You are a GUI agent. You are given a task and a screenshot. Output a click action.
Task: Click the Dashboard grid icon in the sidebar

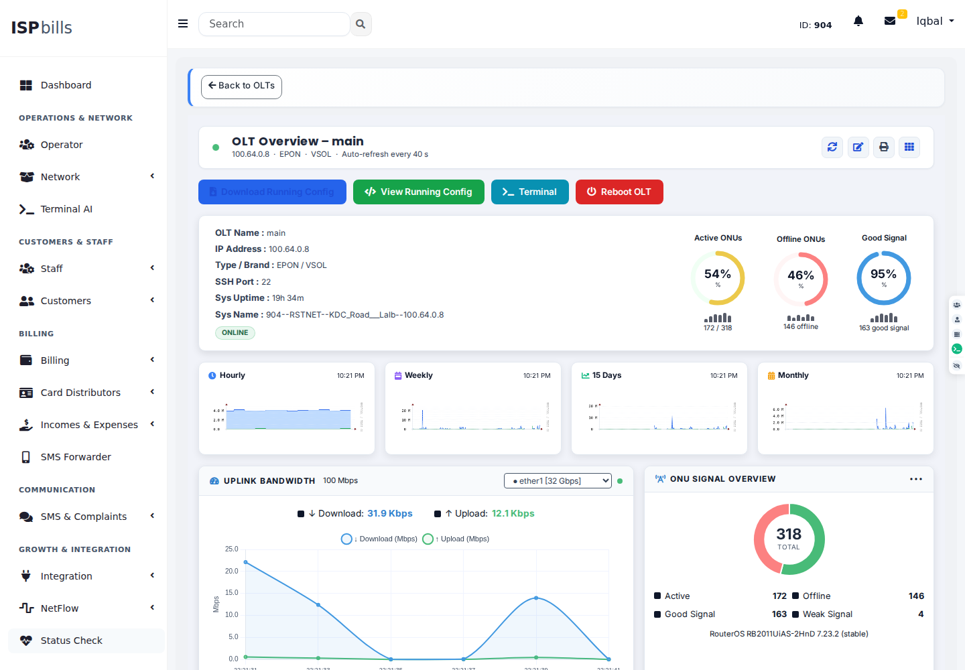(x=26, y=85)
